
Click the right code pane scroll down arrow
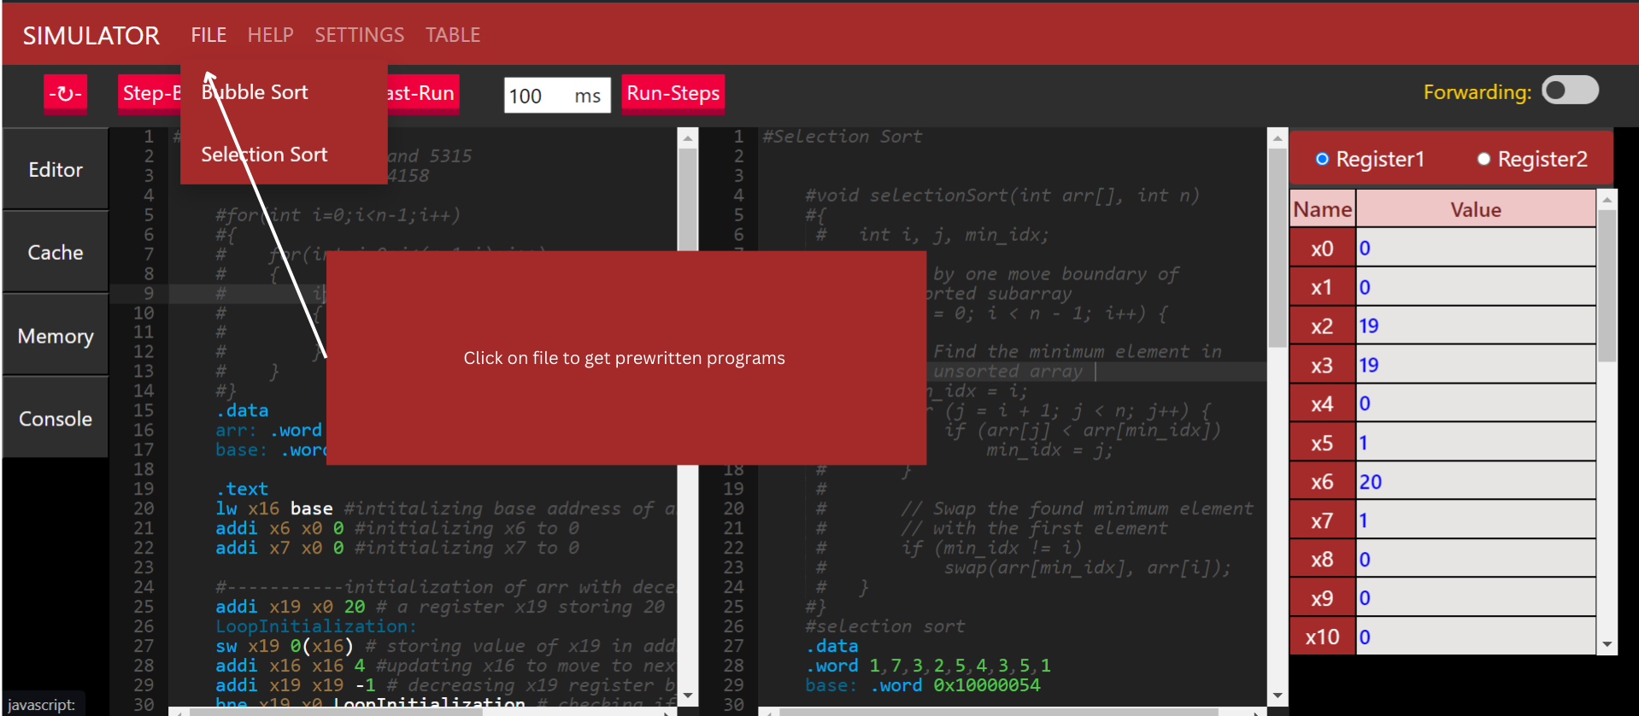tap(1278, 695)
